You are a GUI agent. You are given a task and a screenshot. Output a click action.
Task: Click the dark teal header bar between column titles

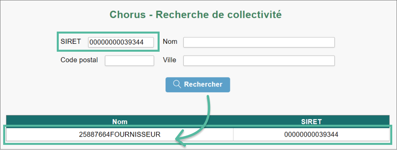[214, 122]
